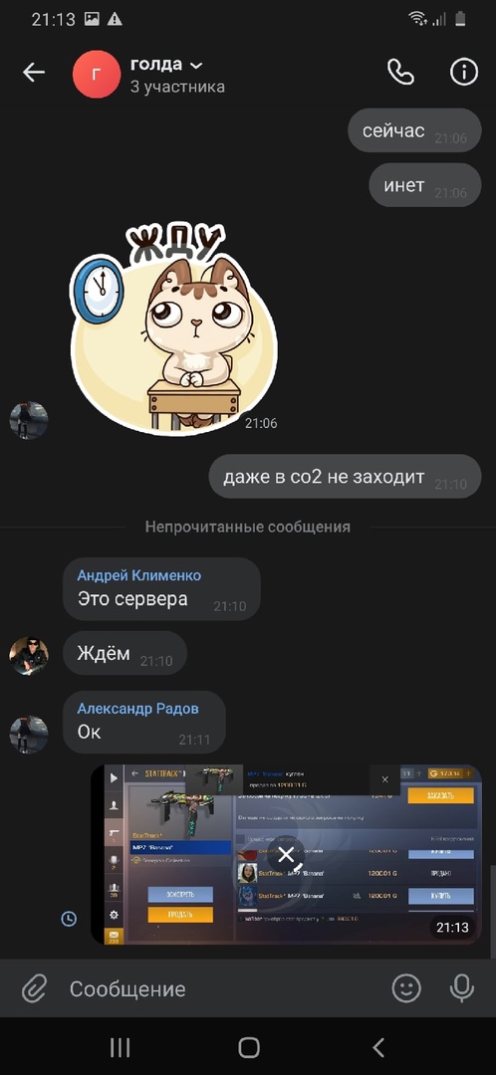
Task: Tap the message input field Сообщение
Action: [223, 988]
